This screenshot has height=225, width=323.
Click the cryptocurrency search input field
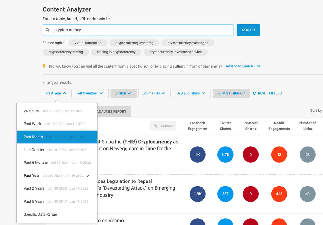click(142, 30)
